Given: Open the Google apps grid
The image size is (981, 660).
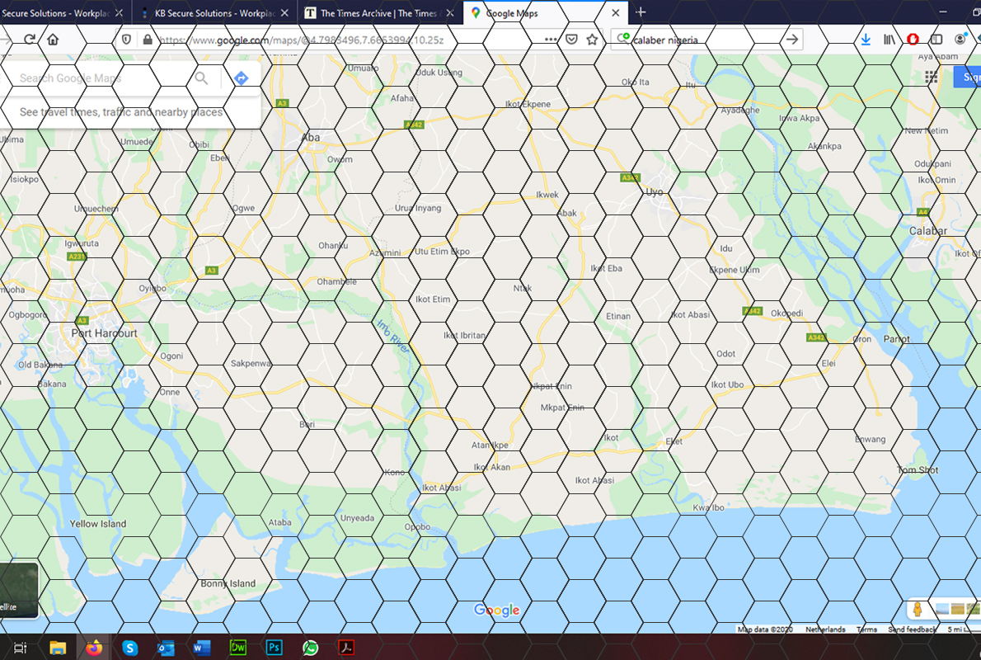Looking at the screenshot, I should pyautogui.click(x=931, y=77).
